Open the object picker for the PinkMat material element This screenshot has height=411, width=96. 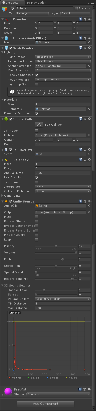click(x=89, y=109)
